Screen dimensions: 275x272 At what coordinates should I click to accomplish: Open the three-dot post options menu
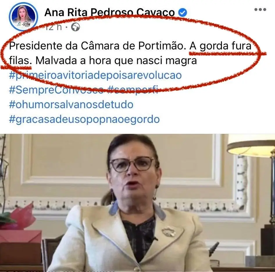tap(260, 10)
